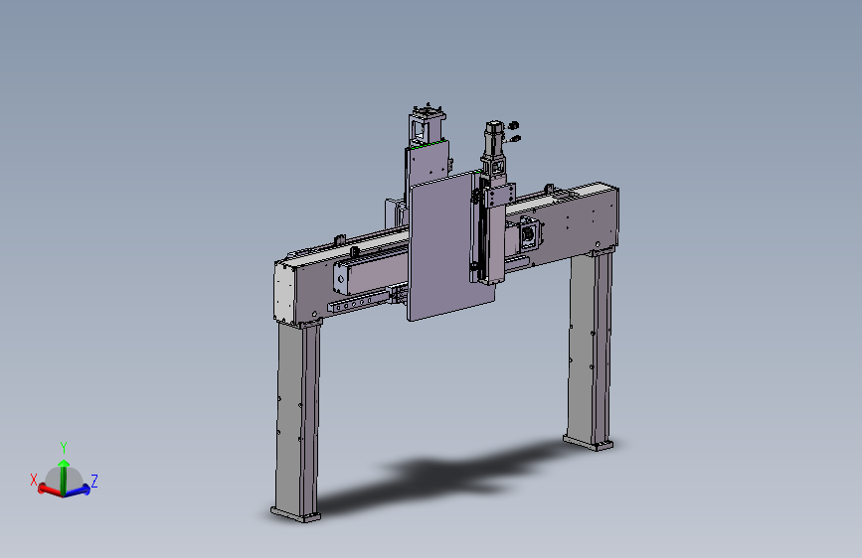
Task: Click the green Y axis arrow on triad
Action: [64, 477]
